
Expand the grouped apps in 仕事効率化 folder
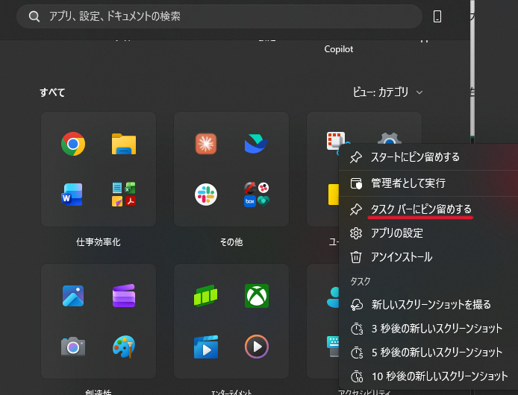[124, 195]
